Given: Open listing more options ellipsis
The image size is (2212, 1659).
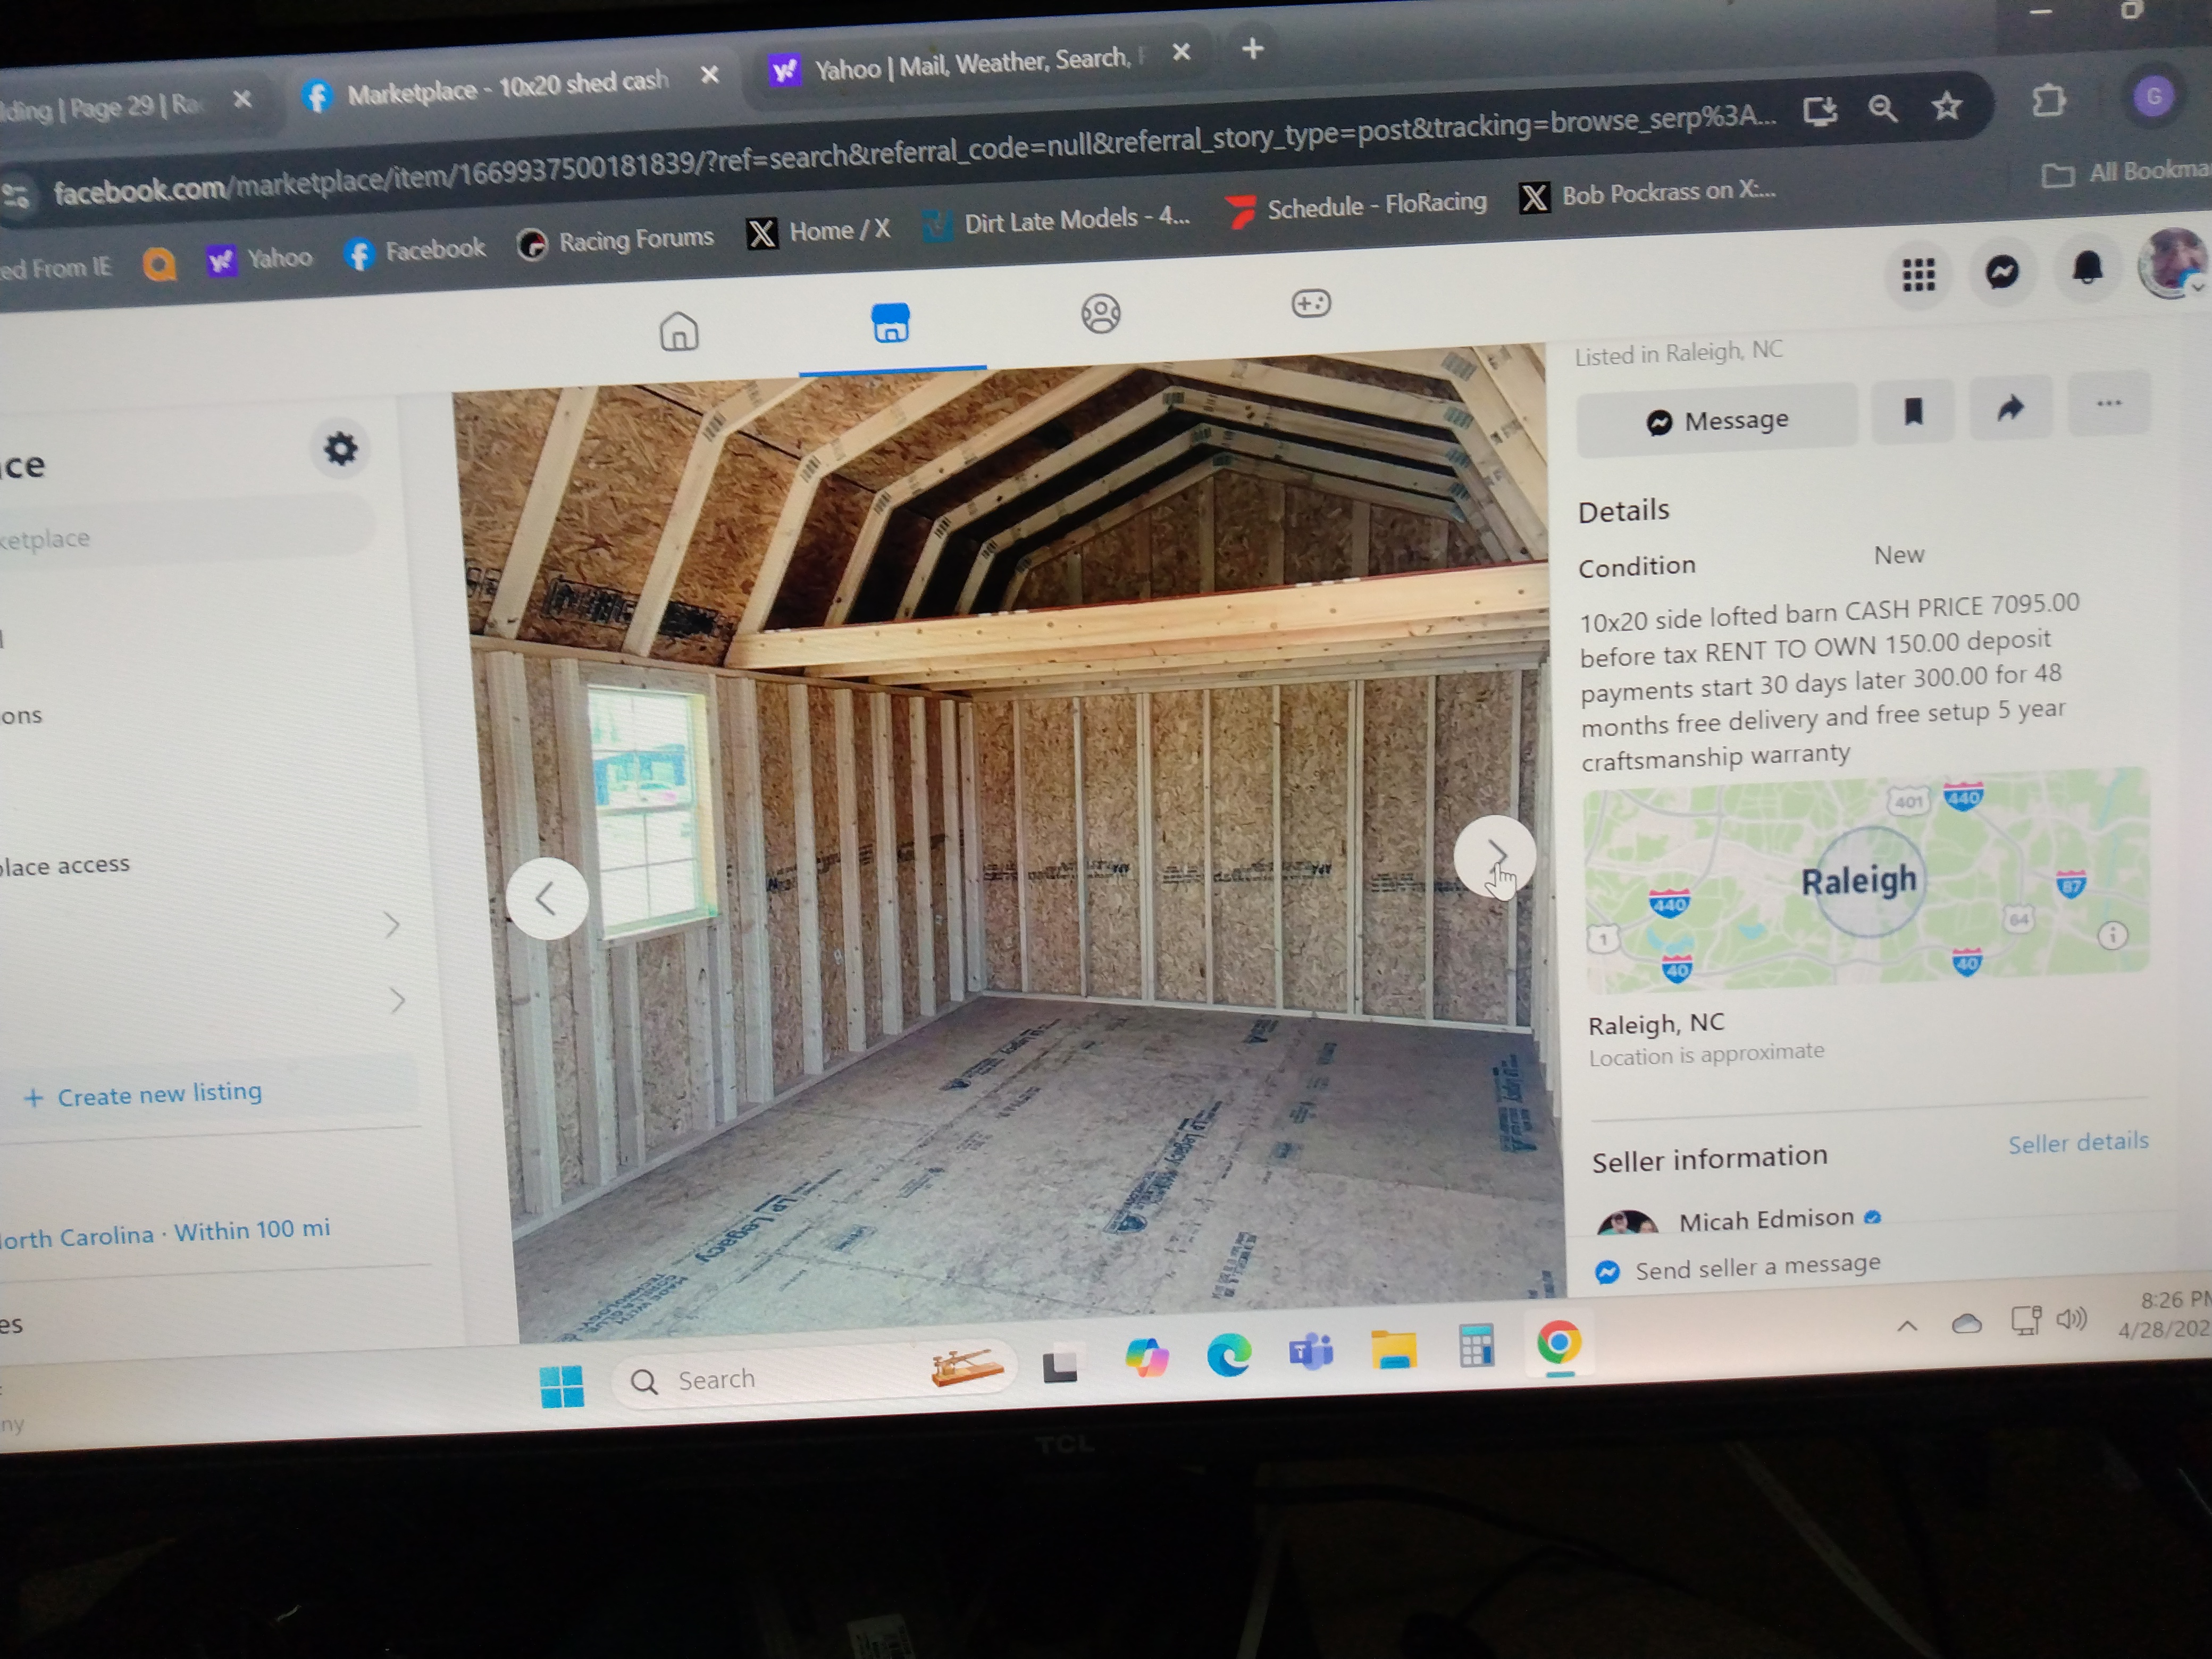Looking at the screenshot, I should tap(2108, 404).
